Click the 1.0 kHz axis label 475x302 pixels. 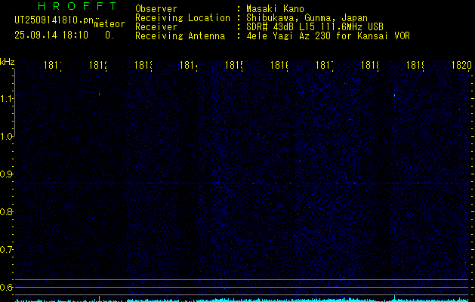click(x=6, y=137)
